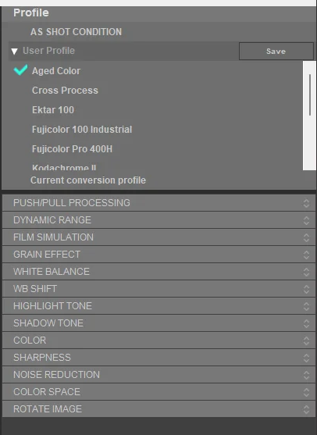Click the Save profile button
Viewport: 317px width, 435px height.
(276, 51)
